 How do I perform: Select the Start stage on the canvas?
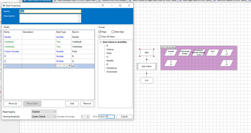pyautogui.click(x=146, y=53)
